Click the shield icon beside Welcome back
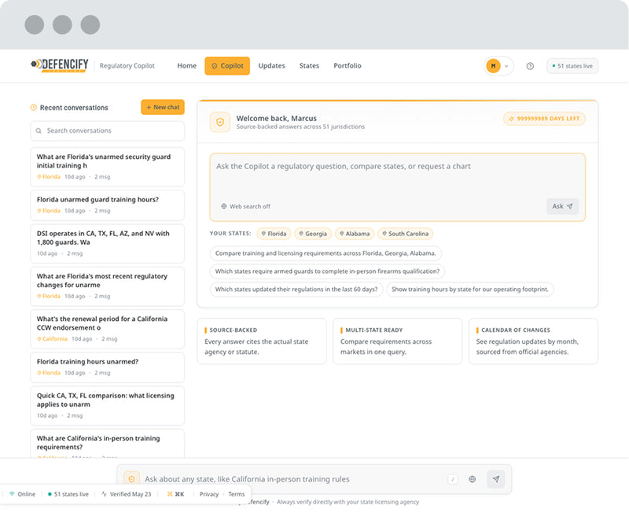The height and width of the screenshot is (513, 629). pos(220,122)
